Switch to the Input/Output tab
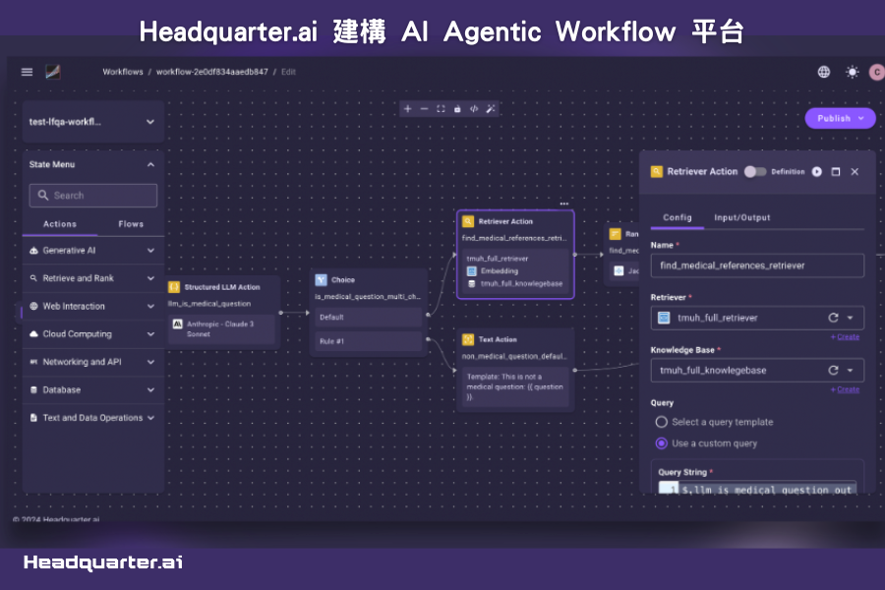The width and height of the screenshot is (885, 590). pyautogui.click(x=741, y=217)
